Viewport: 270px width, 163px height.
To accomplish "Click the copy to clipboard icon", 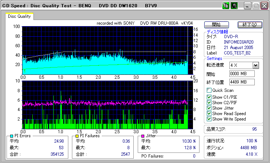I will click(226, 6).
